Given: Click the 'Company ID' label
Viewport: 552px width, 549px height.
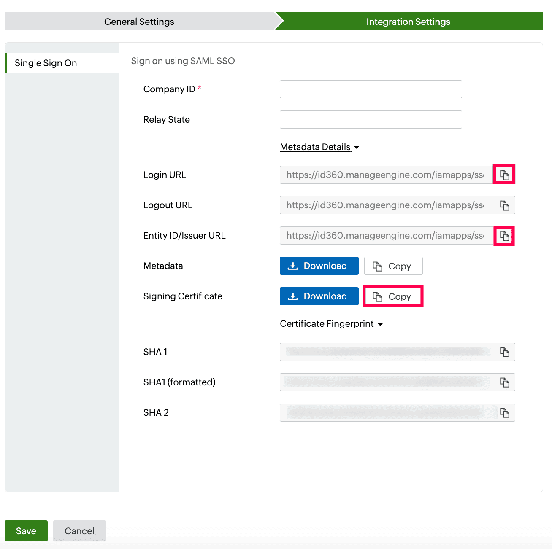Looking at the screenshot, I should [169, 89].
